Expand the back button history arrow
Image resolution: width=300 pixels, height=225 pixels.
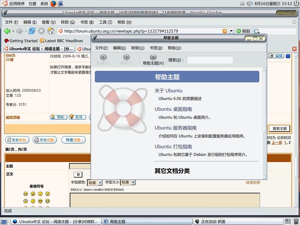tap(13, 31)
